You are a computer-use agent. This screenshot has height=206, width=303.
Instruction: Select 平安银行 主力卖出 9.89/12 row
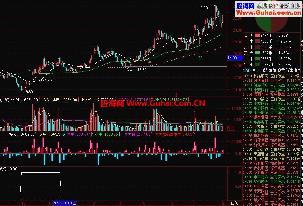pyautogui.click(x=271, y=90)
